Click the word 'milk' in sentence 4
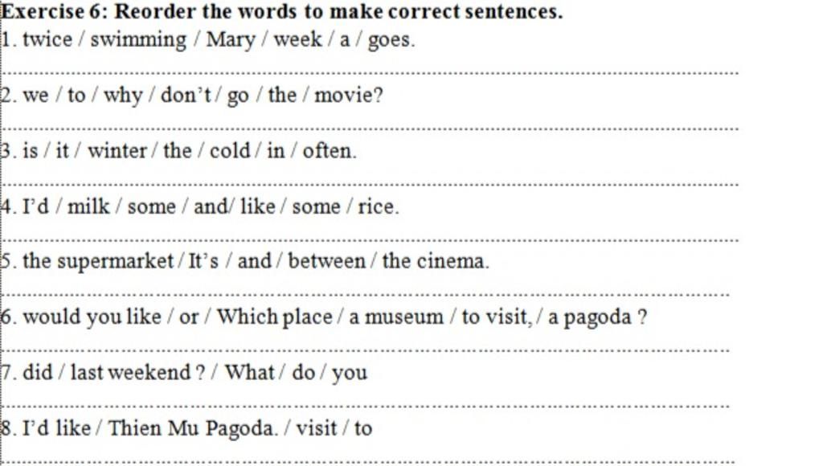This screenshot has height=466, width=823. point(88,206)
